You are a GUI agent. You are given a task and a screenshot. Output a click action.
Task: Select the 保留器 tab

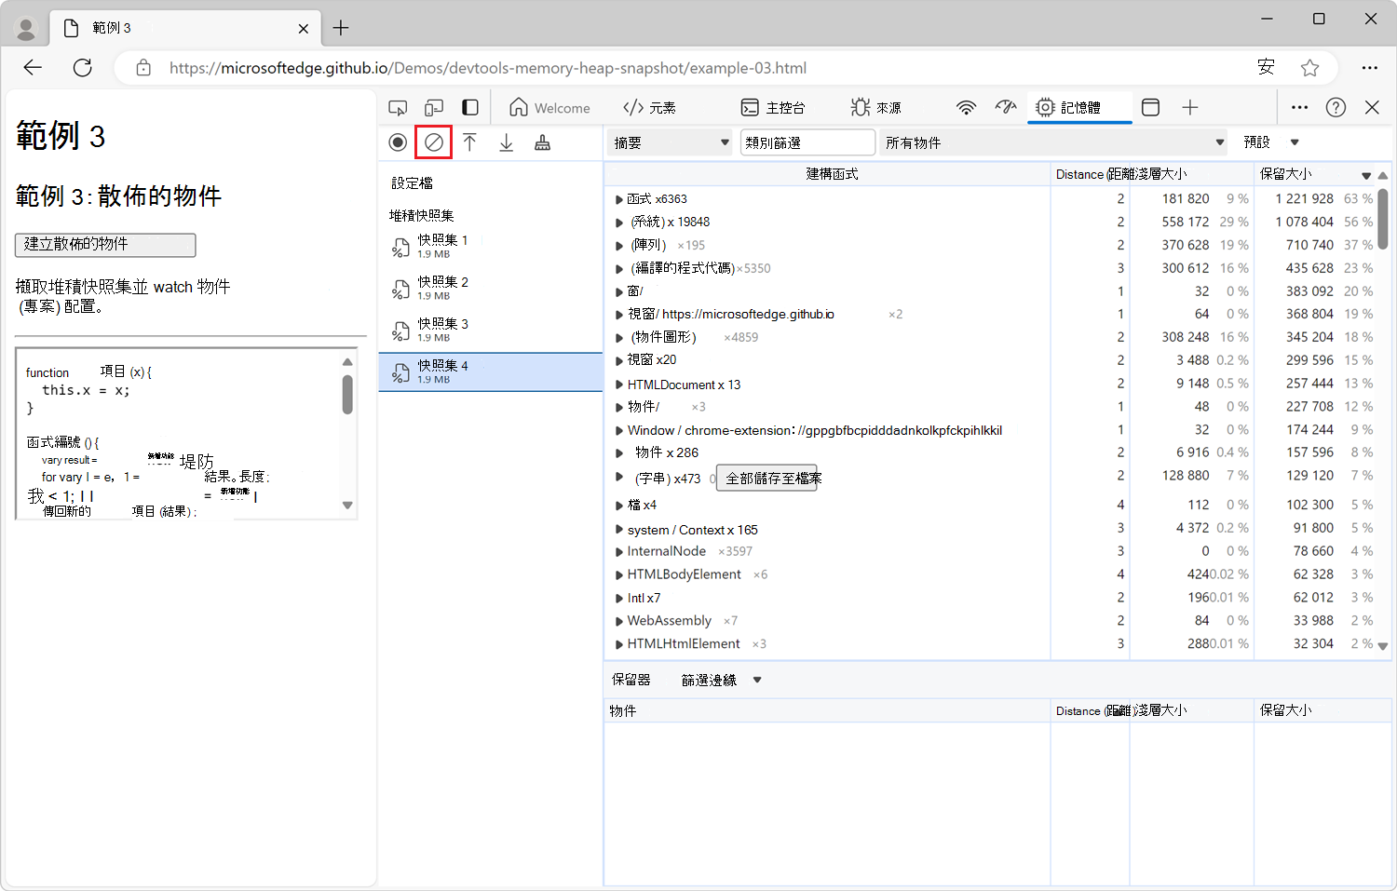pyautogui.click(x=631, y=681)
